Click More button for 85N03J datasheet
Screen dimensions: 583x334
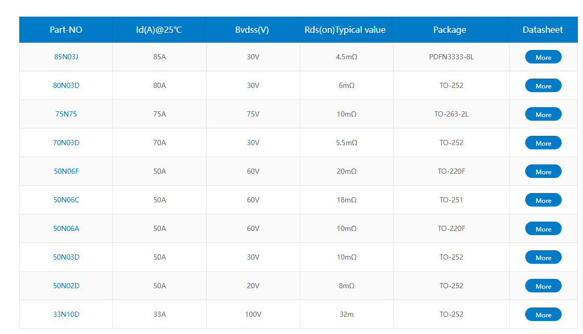click(x=543, y=57)
